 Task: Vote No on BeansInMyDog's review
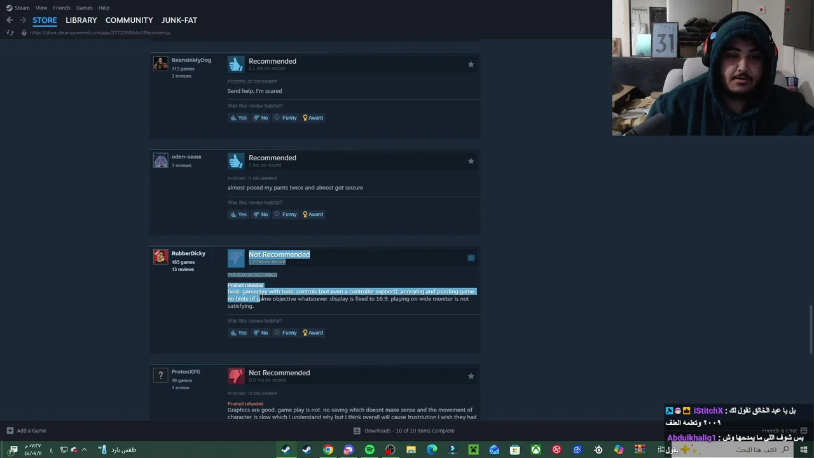coord(261,118)
